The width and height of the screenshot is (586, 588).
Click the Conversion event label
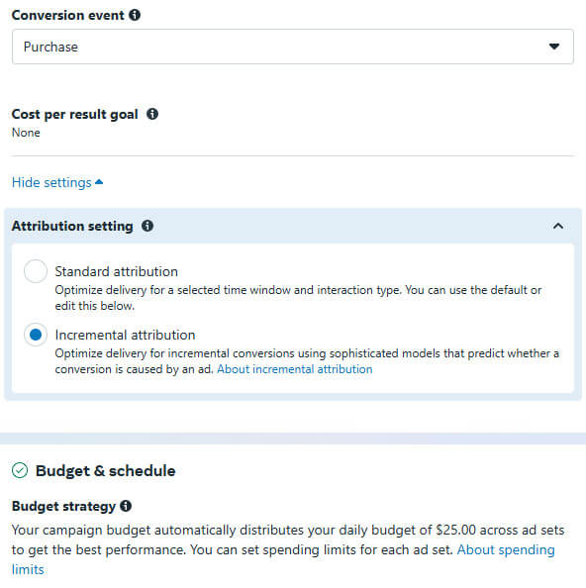[68, 16]
